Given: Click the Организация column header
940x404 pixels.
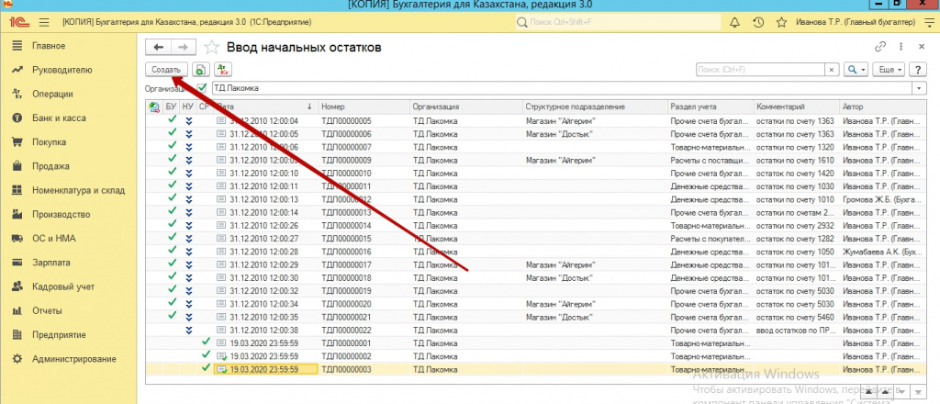Looking at the screenshot, I should (465, 107).
